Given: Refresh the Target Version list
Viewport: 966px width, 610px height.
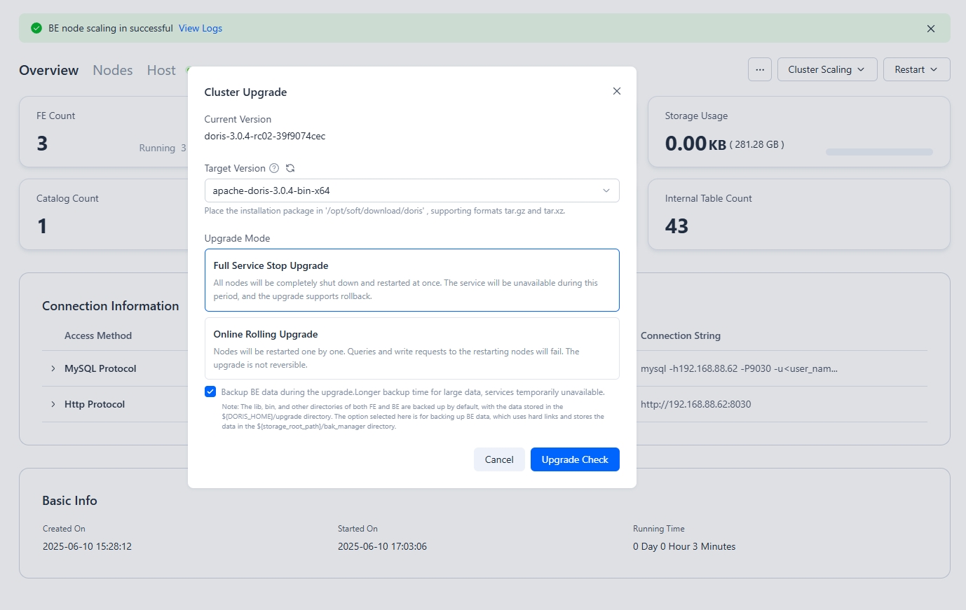Looking at the screenshot, I should pyautogui.click(x=290, y=168).
